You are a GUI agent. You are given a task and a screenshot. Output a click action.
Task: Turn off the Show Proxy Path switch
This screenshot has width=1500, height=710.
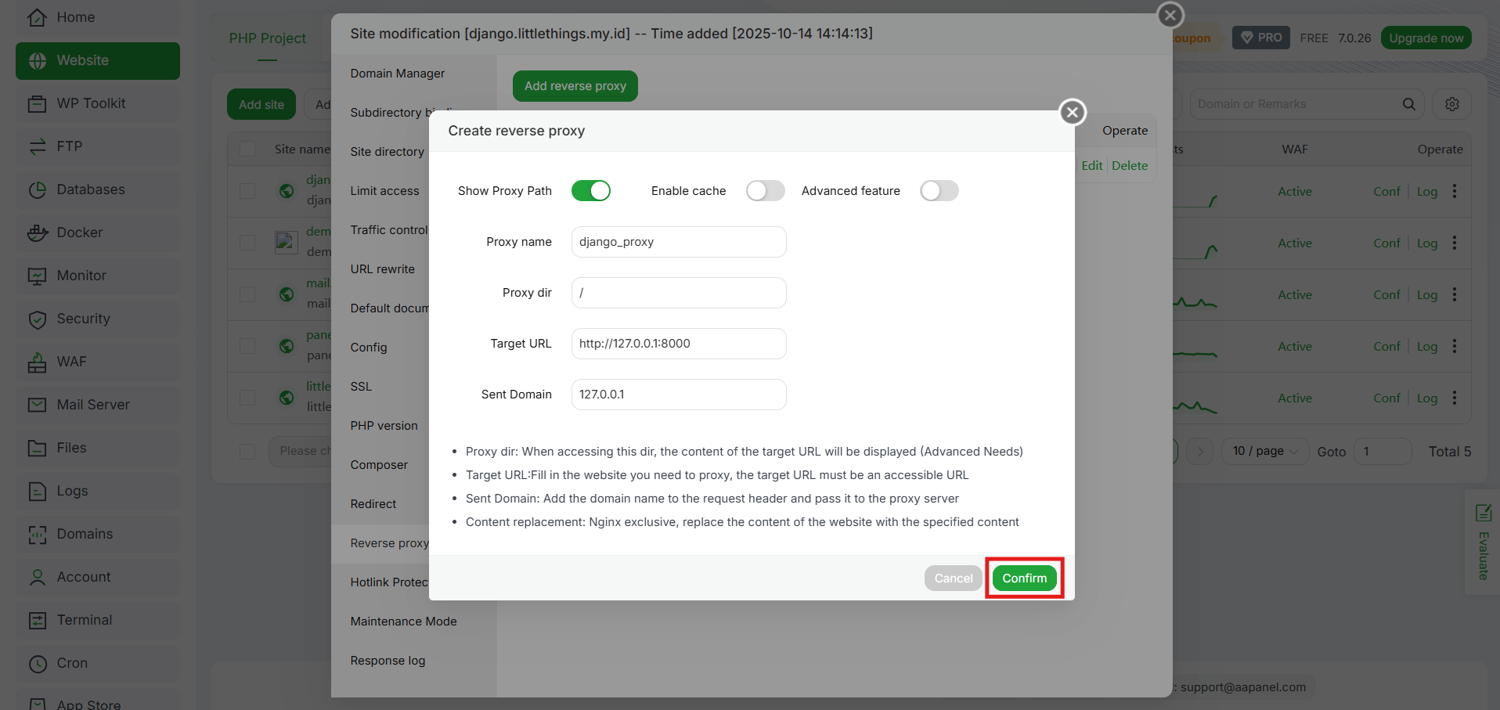pyautogui.click(x=591, y=191)
